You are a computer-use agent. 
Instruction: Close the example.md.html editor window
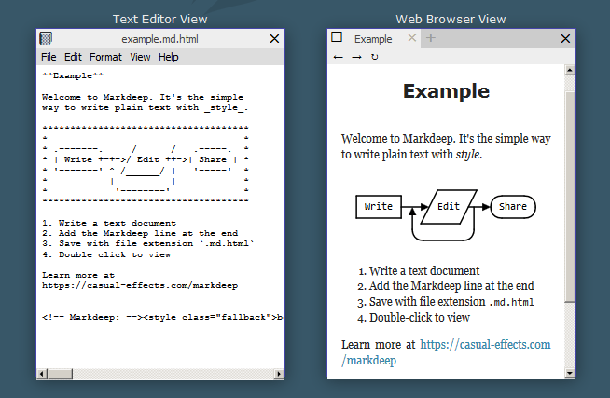[x=274, y=39]
